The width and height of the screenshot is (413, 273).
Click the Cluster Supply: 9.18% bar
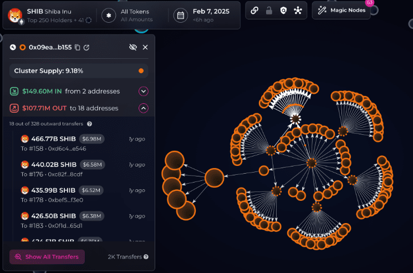tap(79, 71)
